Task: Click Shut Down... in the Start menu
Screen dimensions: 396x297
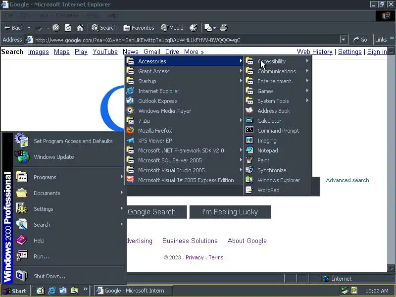Action: [x=69, y=276]
